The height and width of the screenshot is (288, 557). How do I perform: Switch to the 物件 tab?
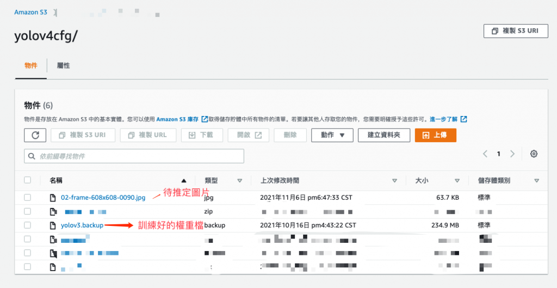pos(31,66)
